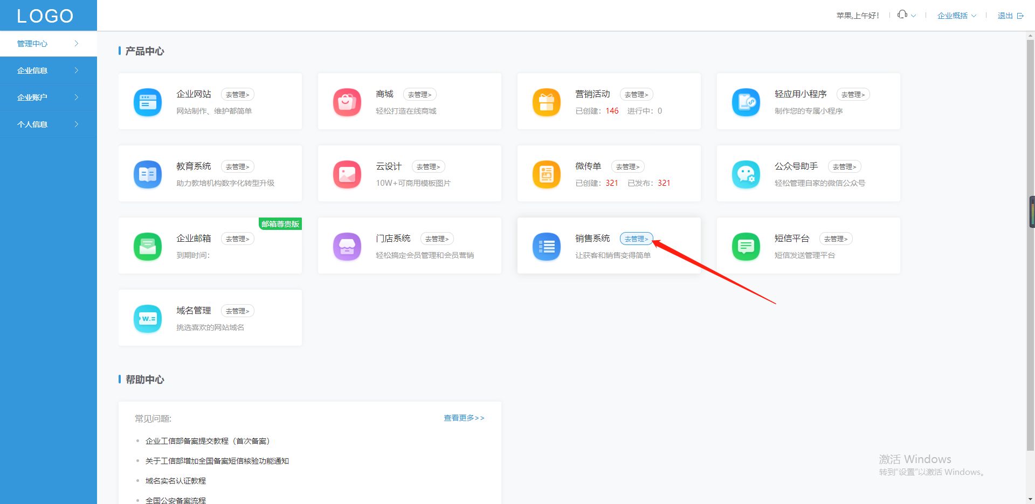
Task: Open 去管理 for 商城
Action: click(420, 94)
